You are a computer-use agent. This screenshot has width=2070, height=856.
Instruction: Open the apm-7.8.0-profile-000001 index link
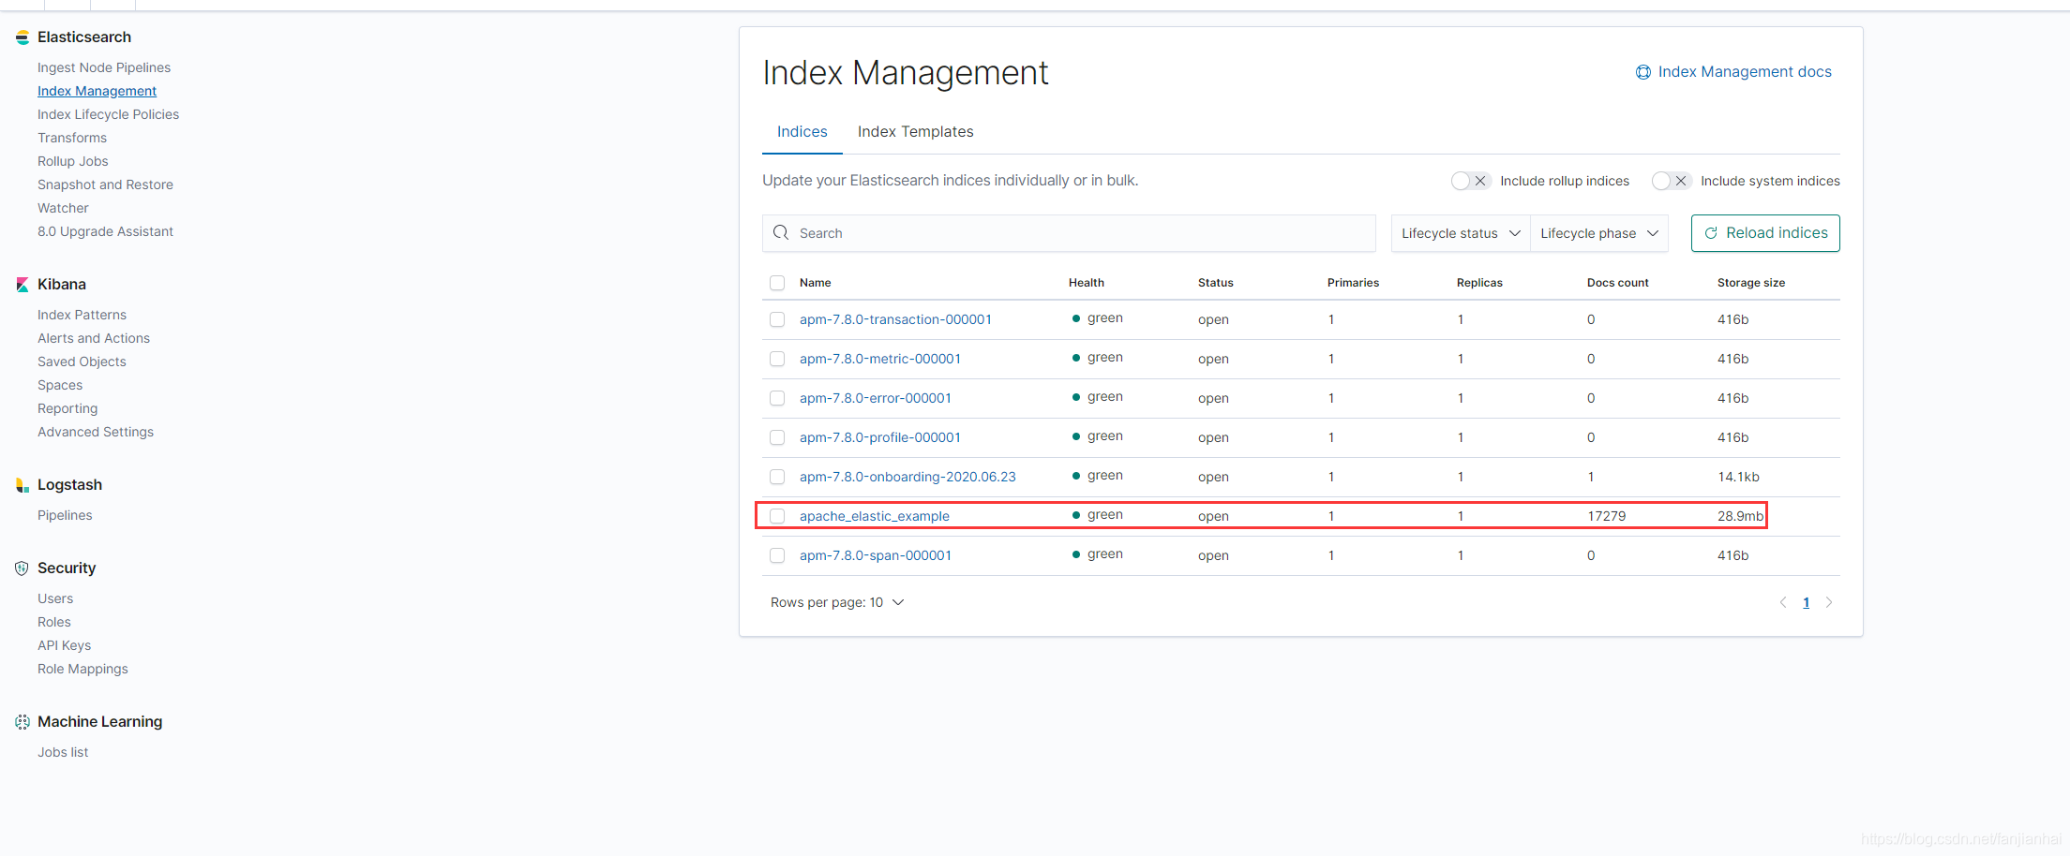coord(880,437)
